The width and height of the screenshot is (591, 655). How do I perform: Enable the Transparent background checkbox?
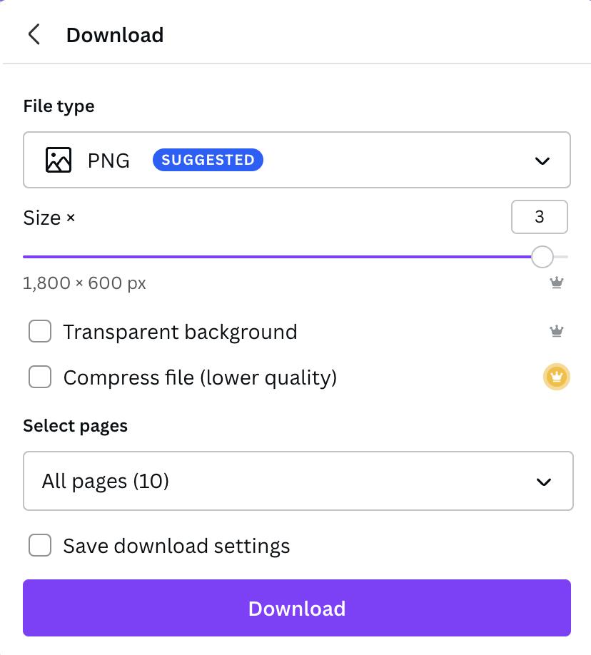40,332
